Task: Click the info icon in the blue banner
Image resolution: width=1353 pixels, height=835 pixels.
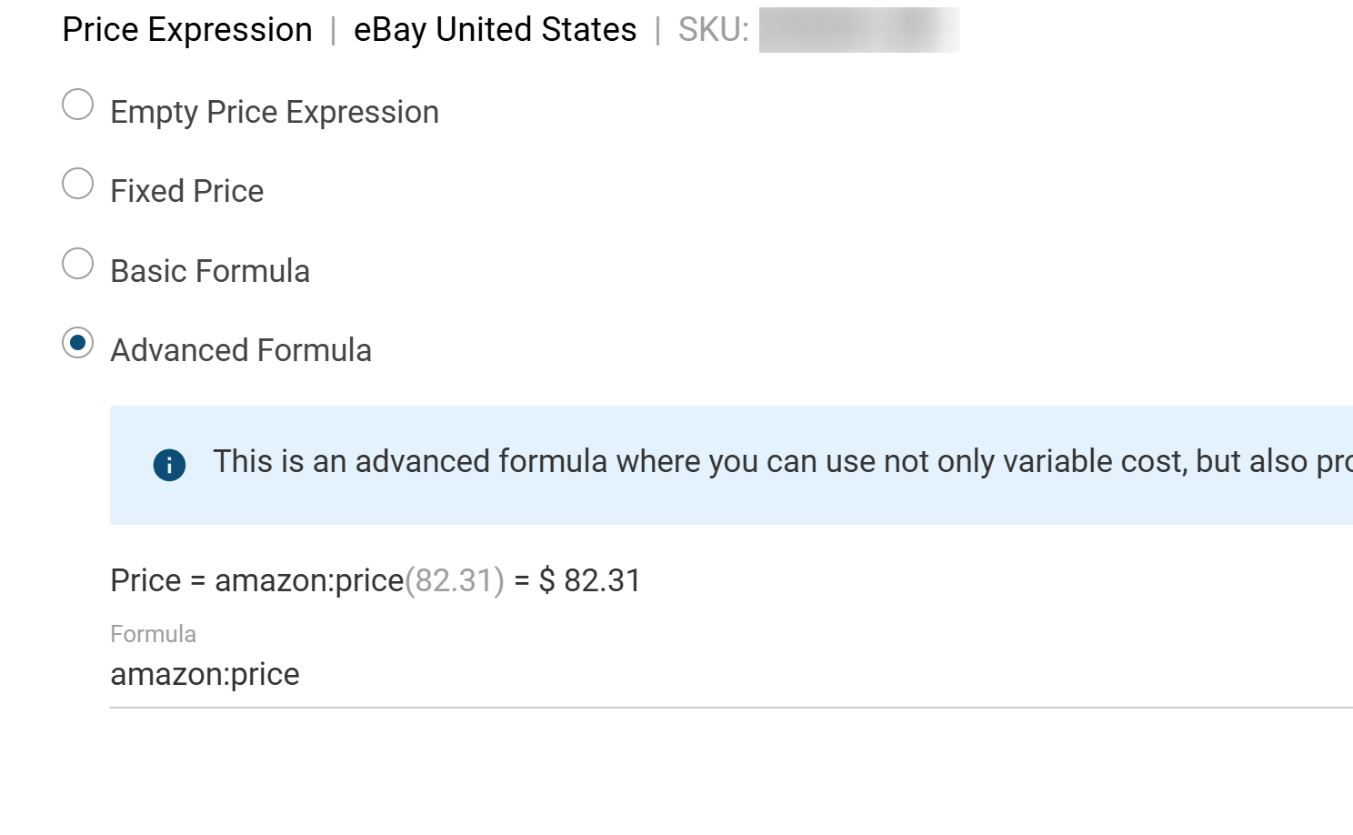Action: point(168,465)
